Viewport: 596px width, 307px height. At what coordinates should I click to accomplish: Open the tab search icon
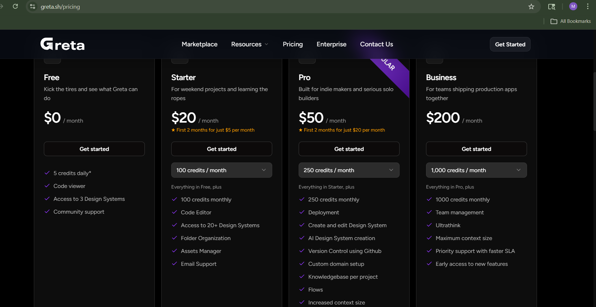(x=551, y=6)
